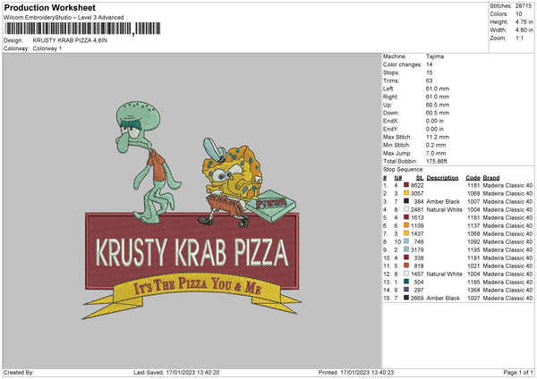
Task: Click the Width value '4.80 in'
Action: coord(524,30)
